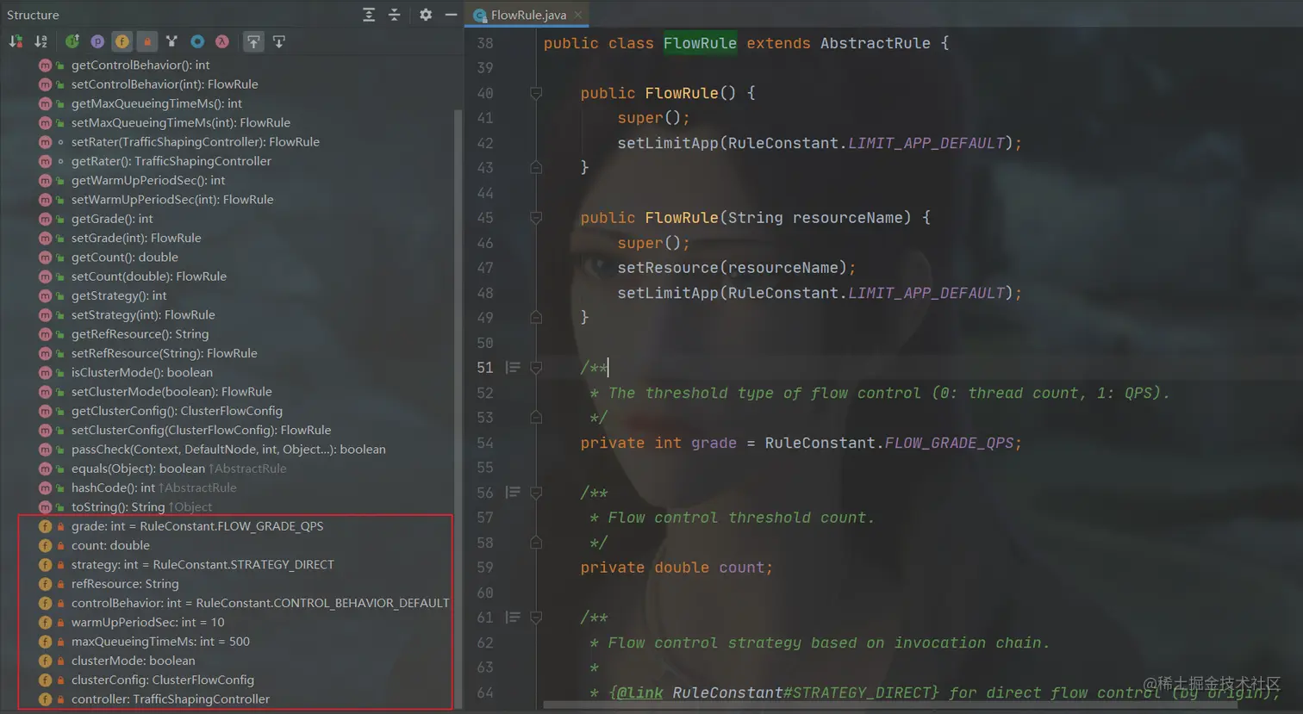Image resolution: width=1303 pixels, height=714 pixels.
Task: Collapse all nodes in Structure panel
Action: (394, 15)
